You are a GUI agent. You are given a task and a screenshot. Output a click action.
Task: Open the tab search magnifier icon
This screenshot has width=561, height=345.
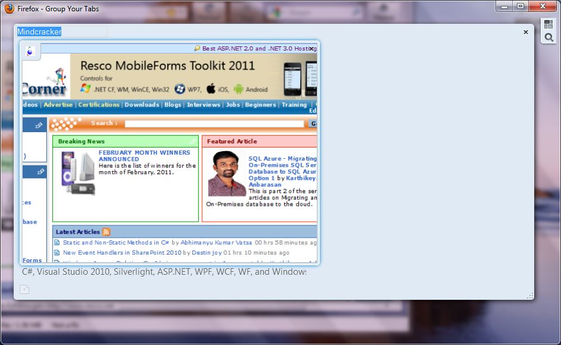pos(548,37)
